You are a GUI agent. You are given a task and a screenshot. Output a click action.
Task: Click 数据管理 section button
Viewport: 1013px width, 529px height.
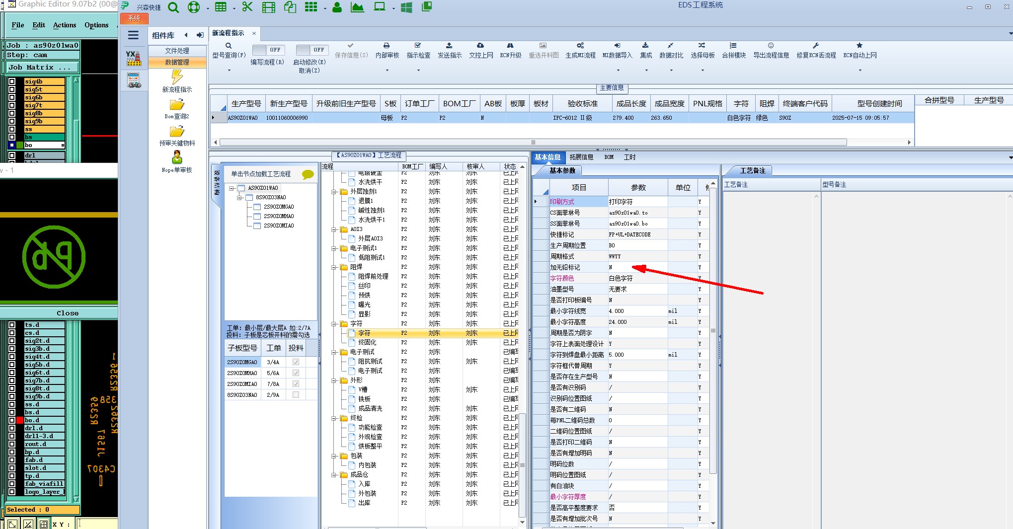click(177, 63)
